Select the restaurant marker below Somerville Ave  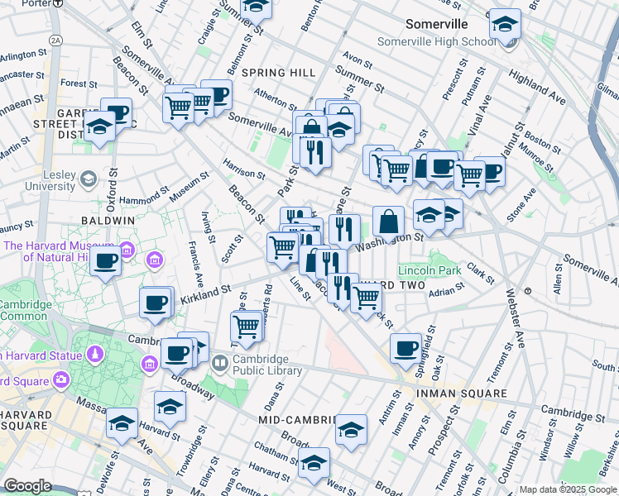(x=314, y=151)
